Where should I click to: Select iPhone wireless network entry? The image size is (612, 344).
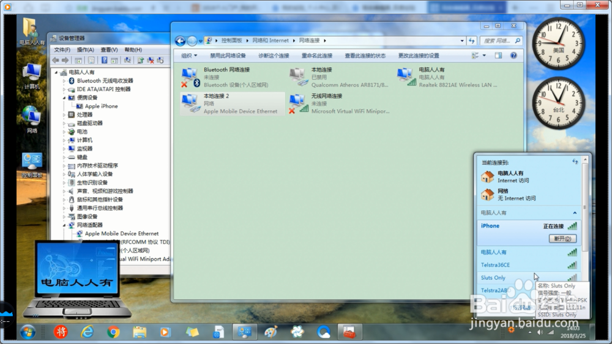(x=529, y=233)
